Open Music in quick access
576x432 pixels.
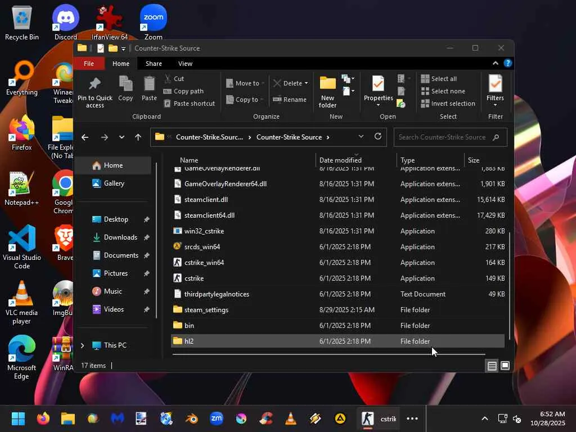pyautogui.click(x=112, y=291)
